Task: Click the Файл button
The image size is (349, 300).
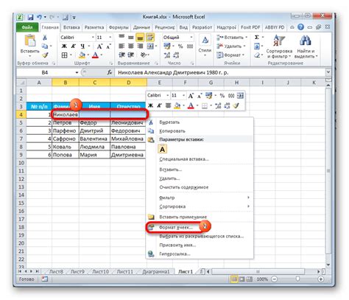Action: click(27, 27)
